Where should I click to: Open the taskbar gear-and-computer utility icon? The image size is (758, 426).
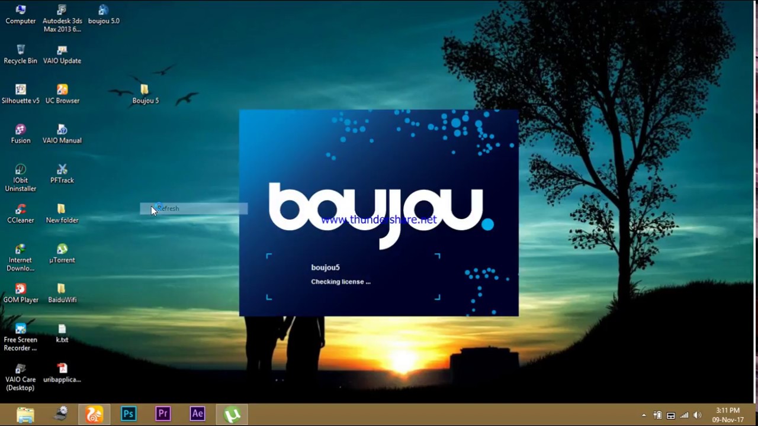(x=60, y=414)
